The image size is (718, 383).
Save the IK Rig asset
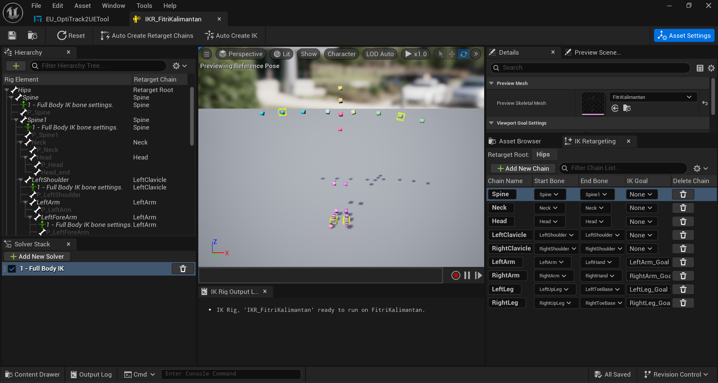(12, 35)
